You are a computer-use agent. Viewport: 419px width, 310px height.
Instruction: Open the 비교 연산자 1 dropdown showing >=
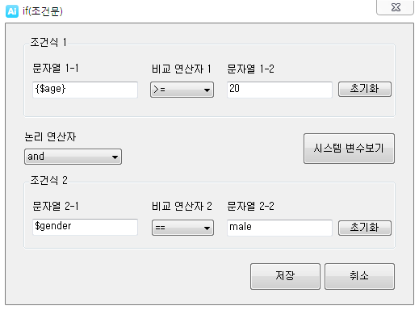pyautogui.click(x=182, y=90)
